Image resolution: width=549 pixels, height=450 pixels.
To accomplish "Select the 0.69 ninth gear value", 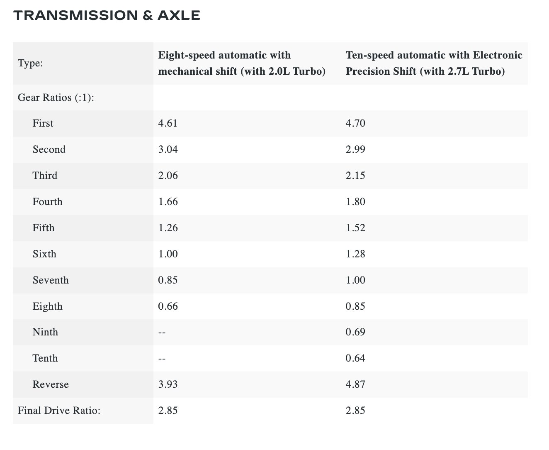I will pyautogui.click(x=355, y=332).
